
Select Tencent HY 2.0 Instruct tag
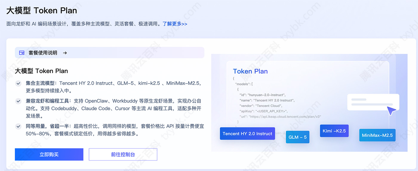pyautogui.click(x=247, y=134)
